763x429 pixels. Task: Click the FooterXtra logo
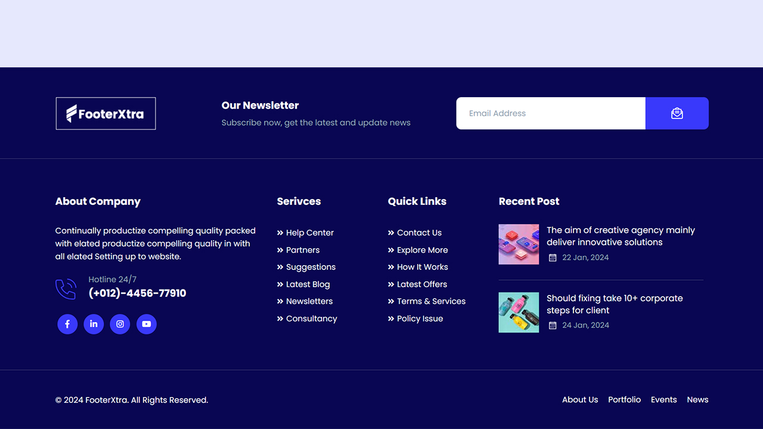106,113
